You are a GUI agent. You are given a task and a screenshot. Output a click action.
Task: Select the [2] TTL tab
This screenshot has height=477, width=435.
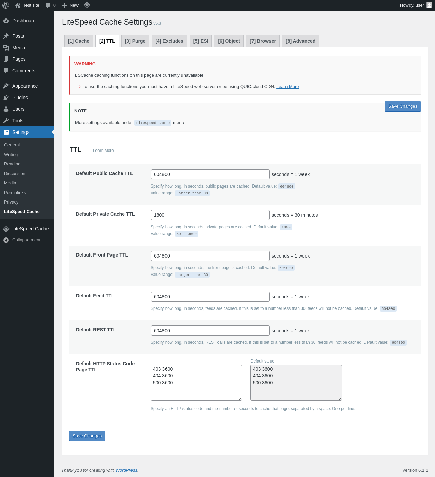click(x=107, y=41)
